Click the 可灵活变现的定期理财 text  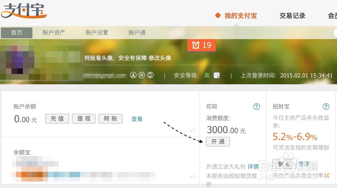coord(301,147)
